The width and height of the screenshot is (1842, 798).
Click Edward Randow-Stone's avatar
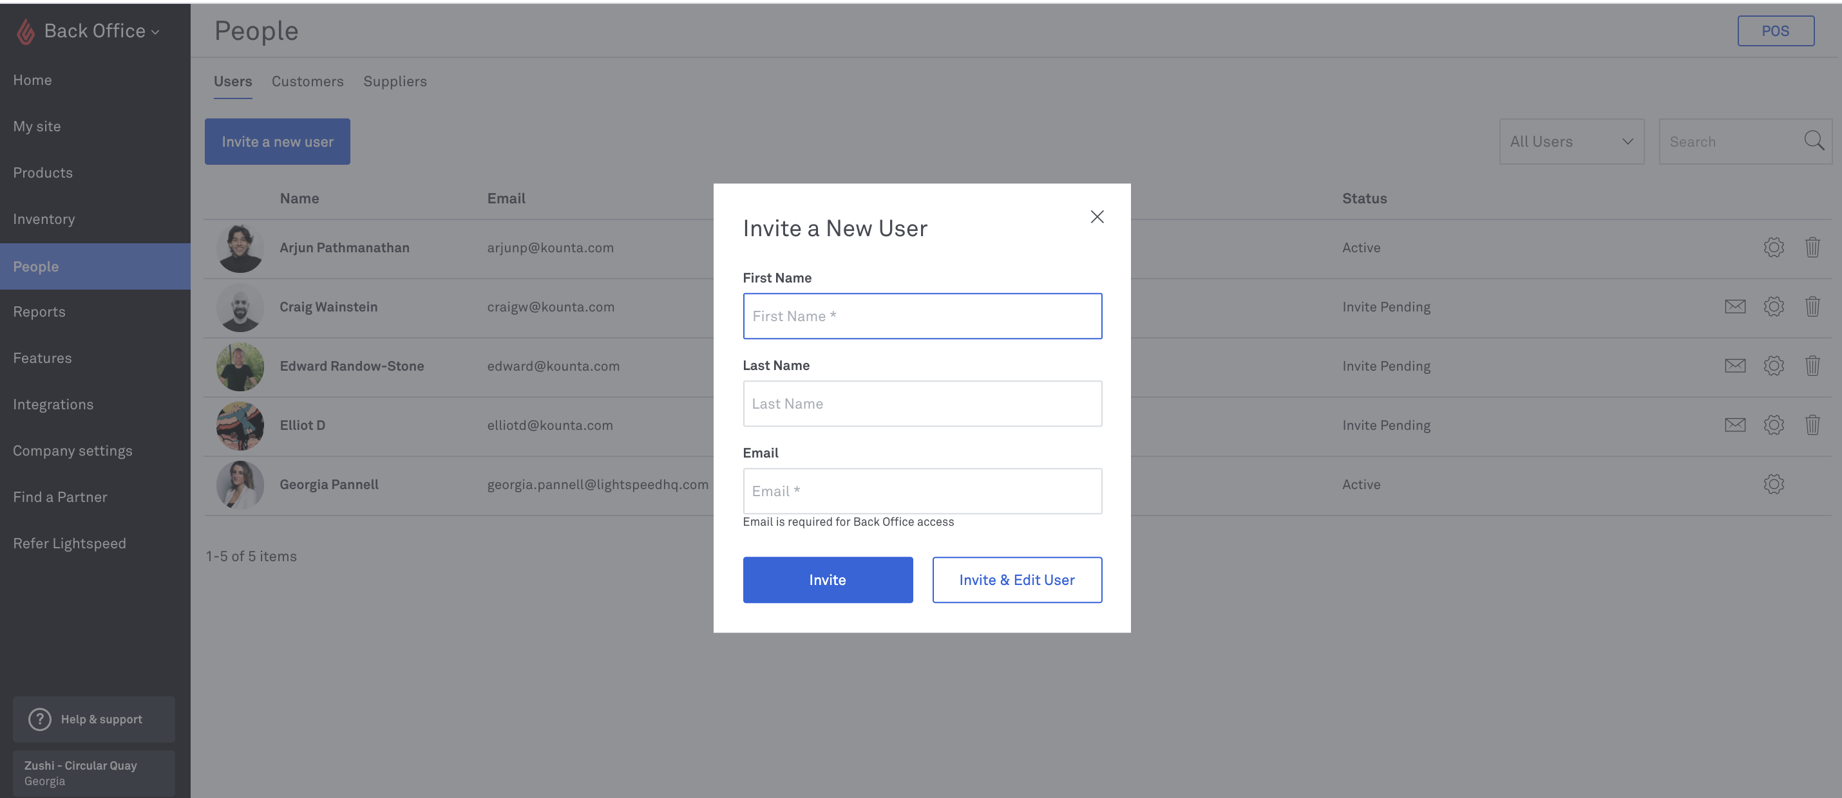(x=240, y=366)
